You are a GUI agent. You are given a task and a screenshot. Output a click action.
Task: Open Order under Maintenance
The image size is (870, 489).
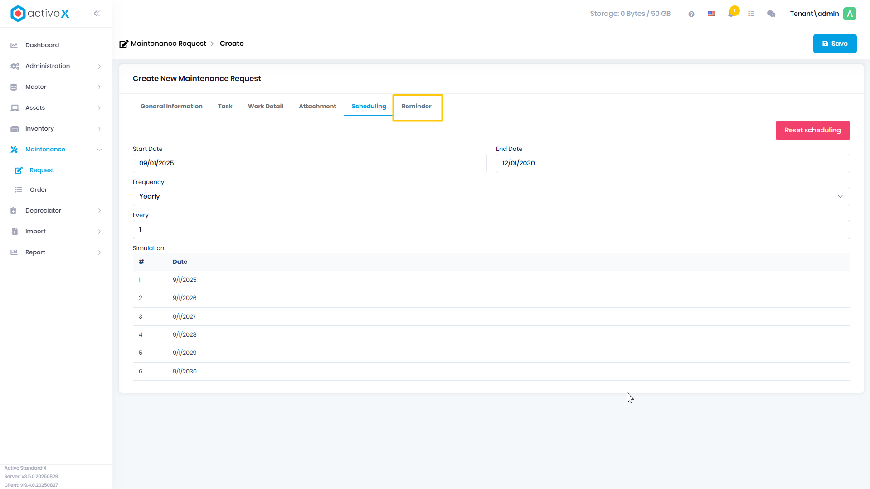click(39, 190)
